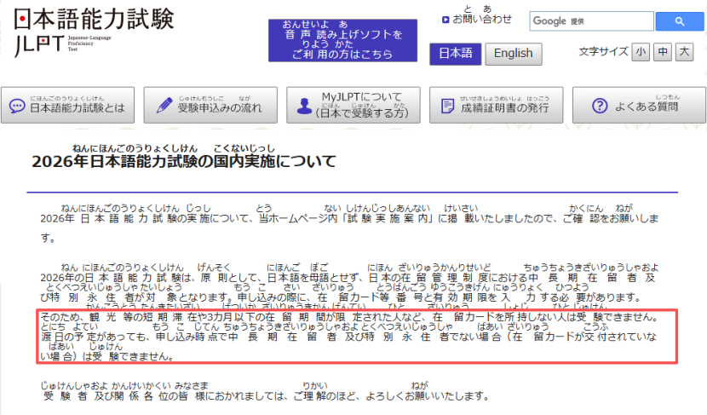707x415 pixels.
Task: Click the document icon for 成績証明書の発行
Action: (446, 107)
